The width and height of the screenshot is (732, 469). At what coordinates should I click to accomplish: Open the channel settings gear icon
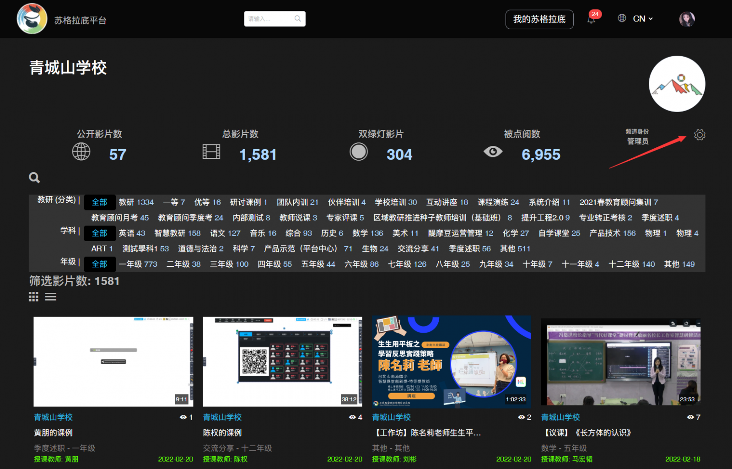pos(699,135)
